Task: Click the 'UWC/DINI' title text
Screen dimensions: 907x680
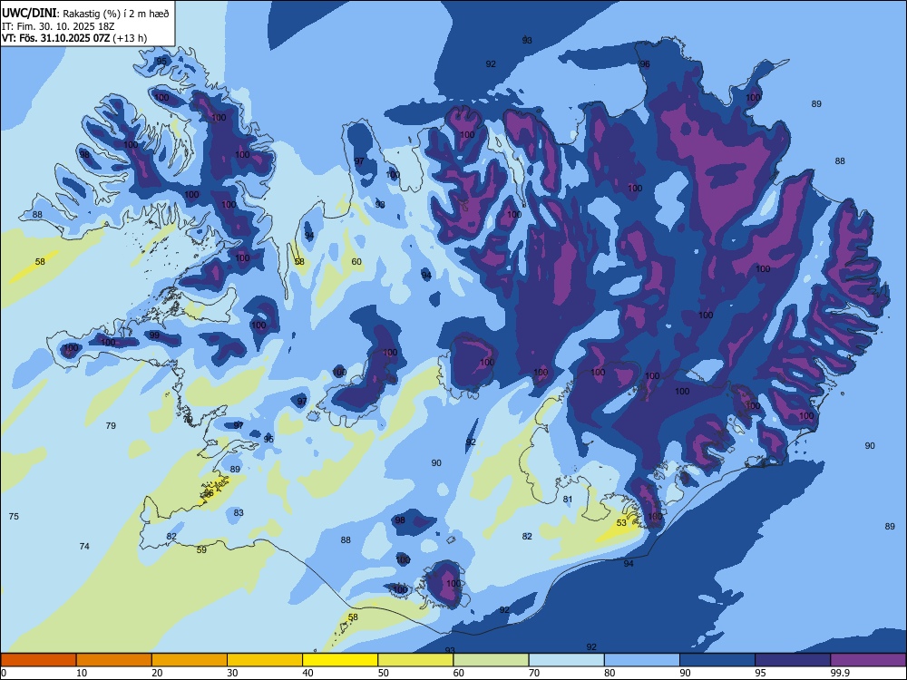Action: tap(29, 13)
